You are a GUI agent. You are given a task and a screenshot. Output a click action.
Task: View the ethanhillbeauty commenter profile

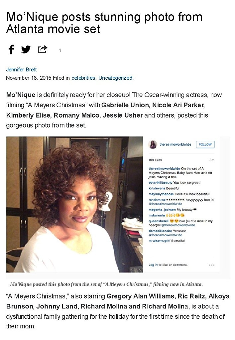(x=160, y=183)
